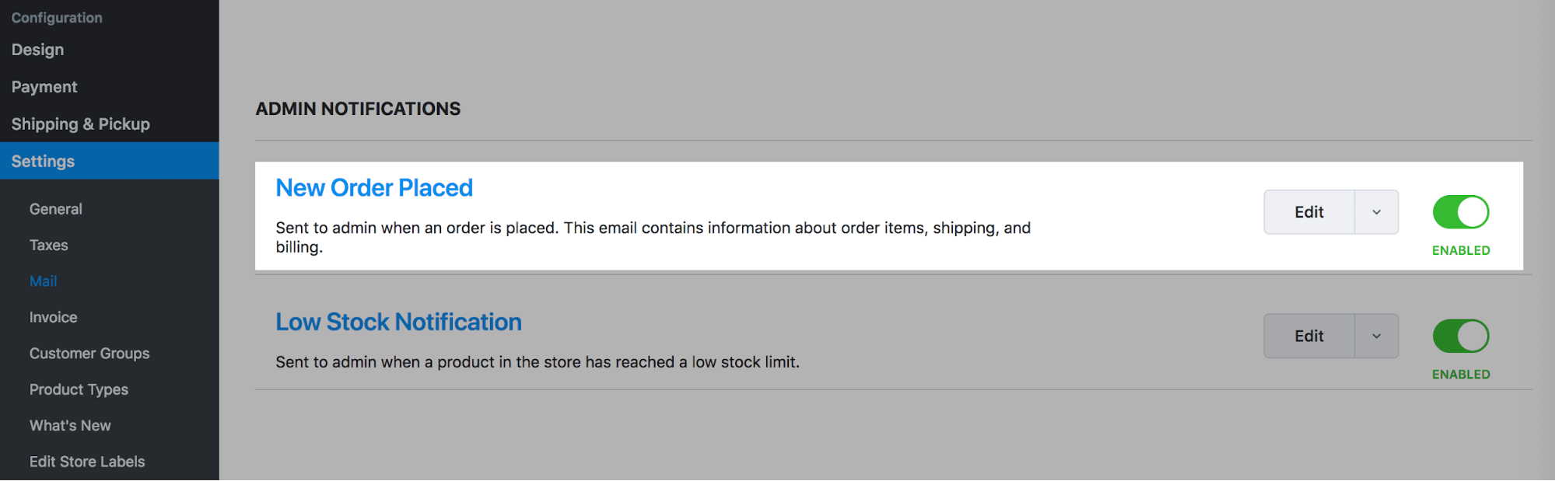Select the Settings sidebar section
The height and width of the screenshot is (481, 1555).
(44, 162)
